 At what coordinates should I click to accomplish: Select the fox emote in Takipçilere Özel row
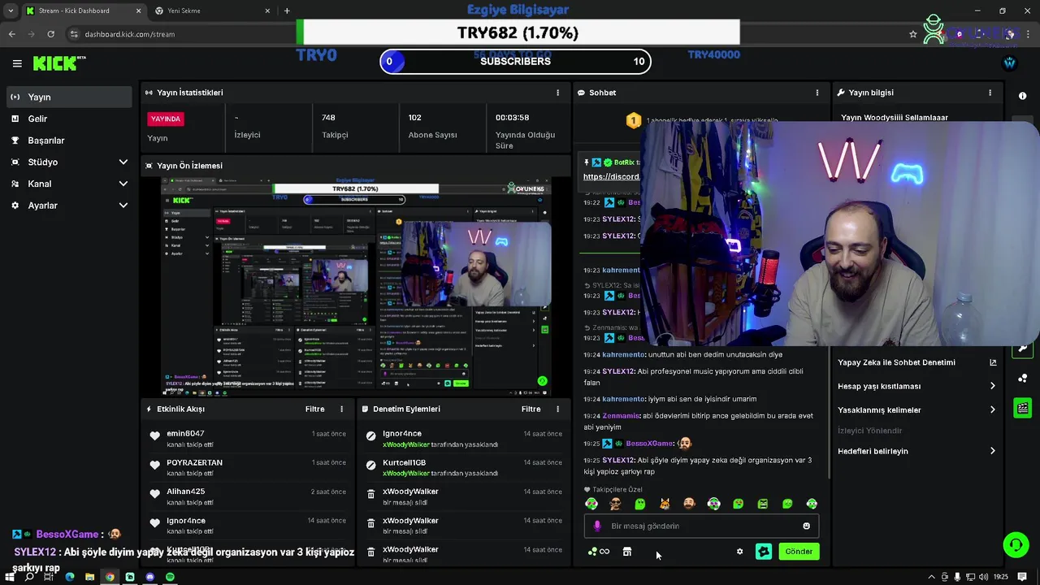point(665,504)
